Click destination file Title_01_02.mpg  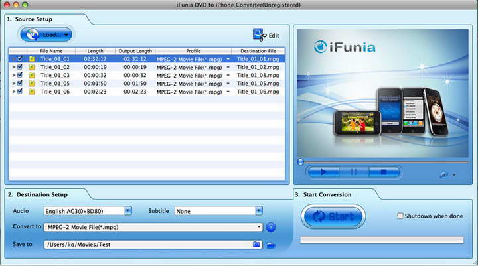click(x=258, y=67)
